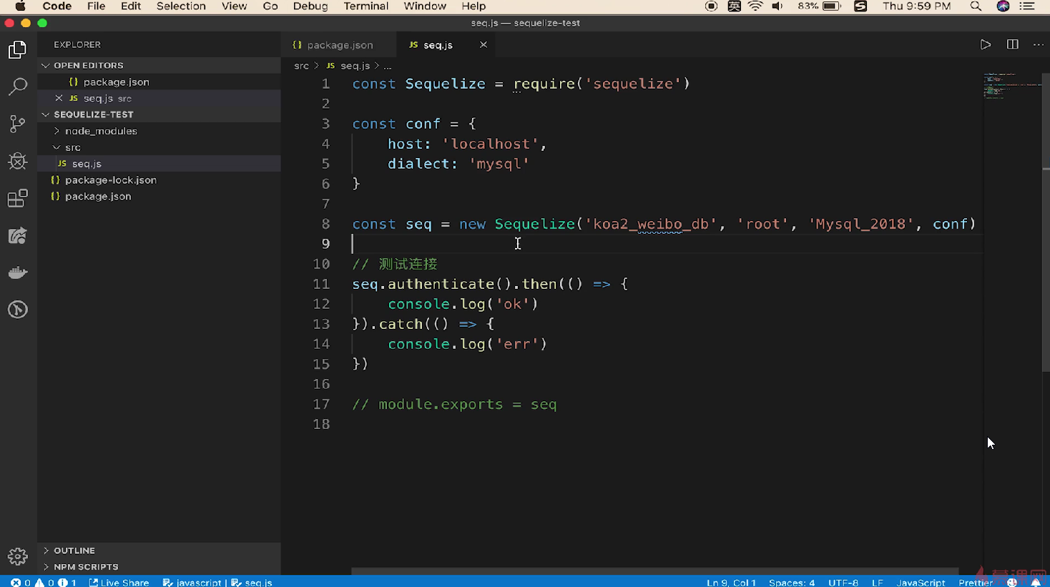Open the Source Control view

(17, 124)
